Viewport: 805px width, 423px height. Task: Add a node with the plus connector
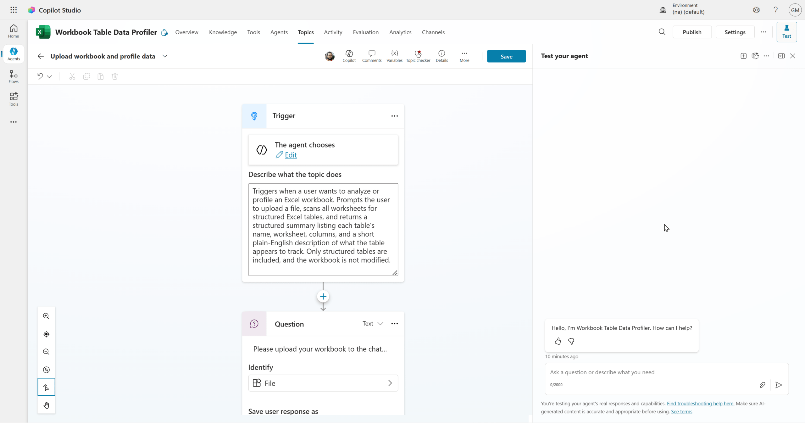(x=323, y=297)
